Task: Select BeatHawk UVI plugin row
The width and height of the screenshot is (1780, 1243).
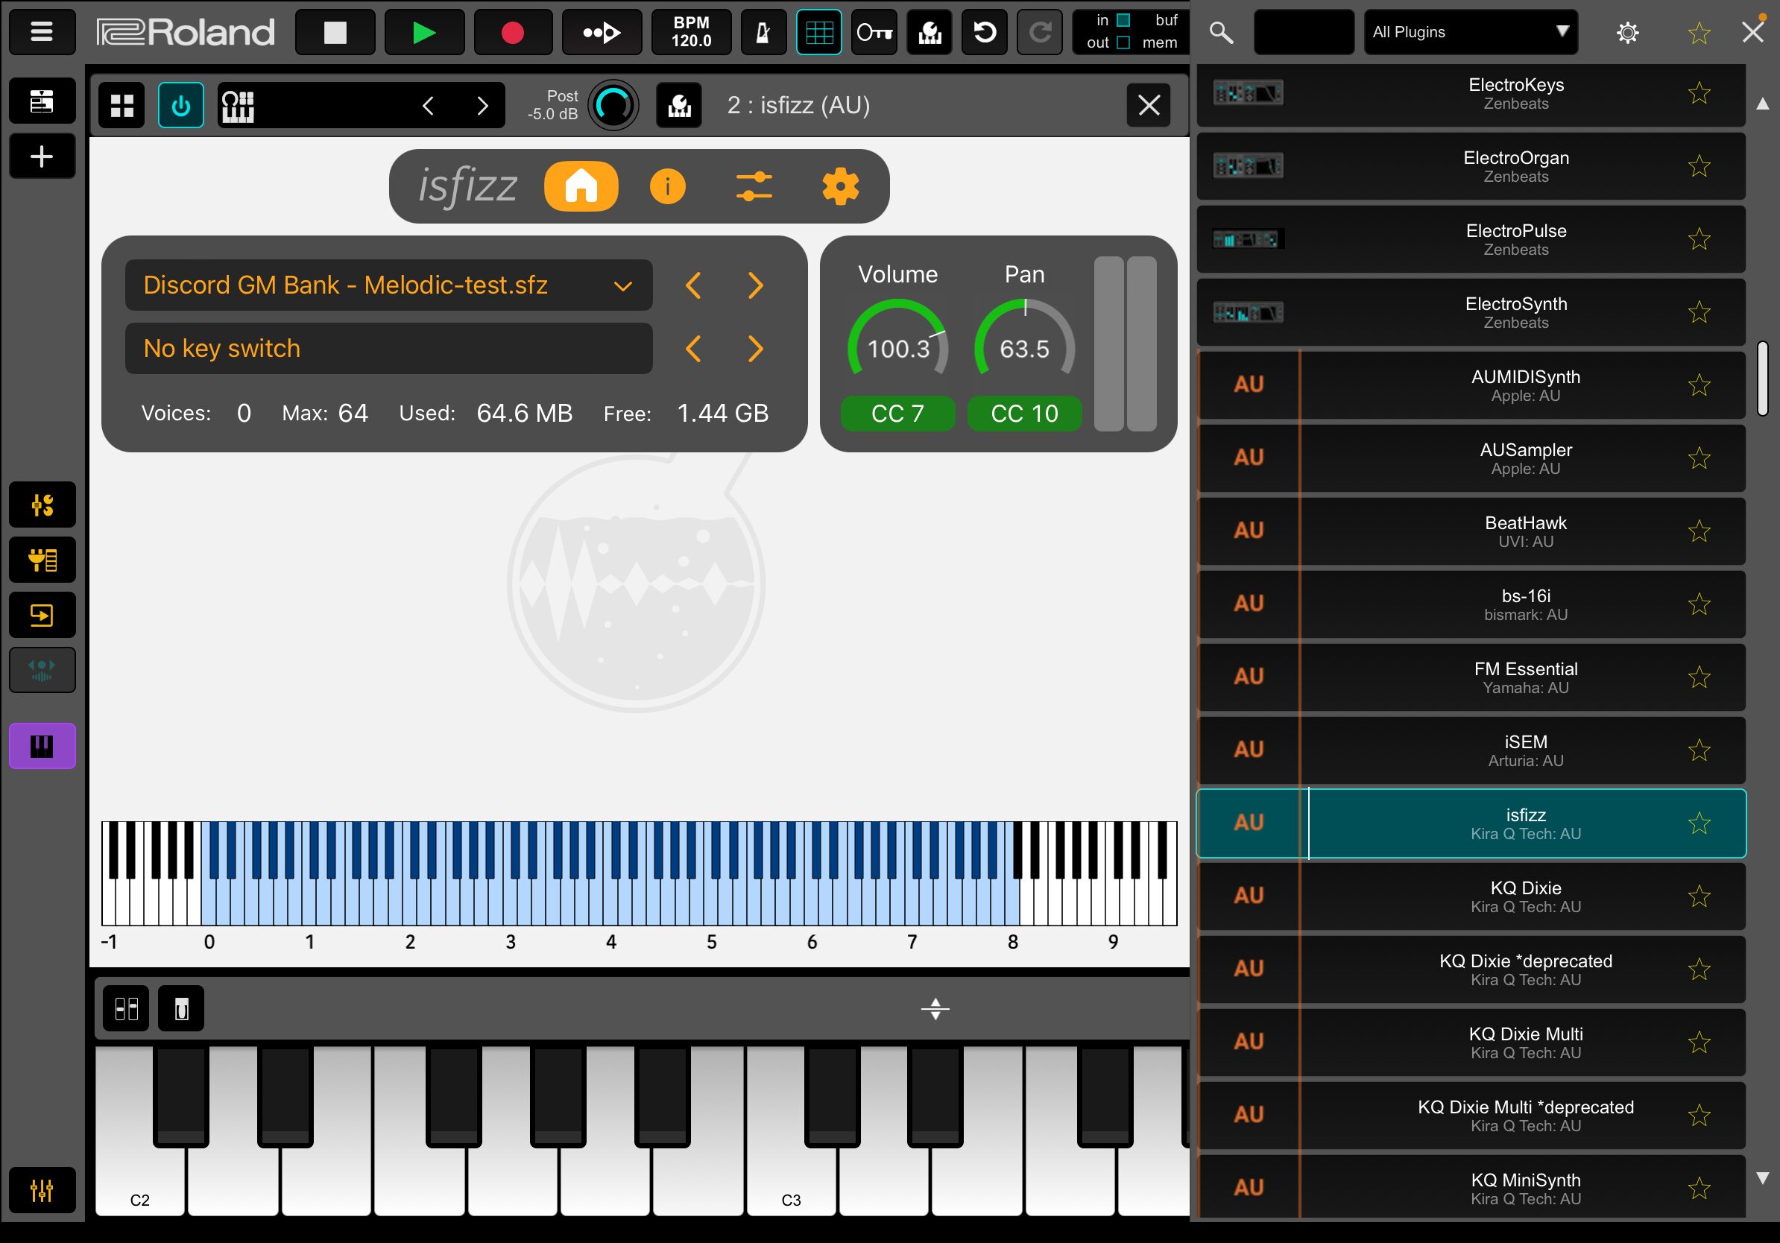Action: 1471,531
